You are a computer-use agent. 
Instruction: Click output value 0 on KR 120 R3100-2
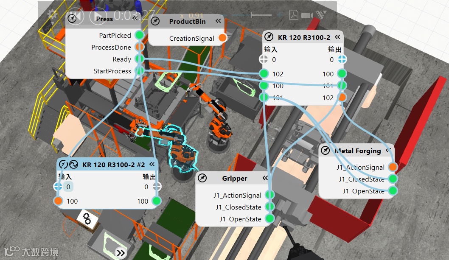tap(331, 59)
